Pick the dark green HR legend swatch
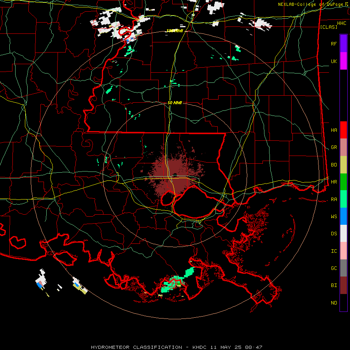This screenshot has height=350, width=350. coord(343,182)
